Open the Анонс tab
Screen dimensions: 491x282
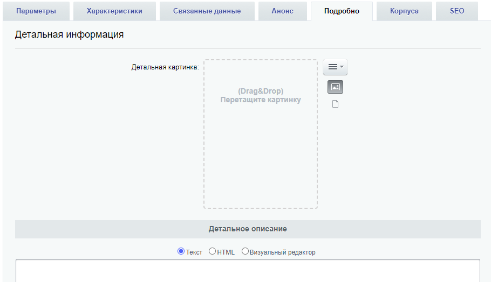click(x=282, y=11)
